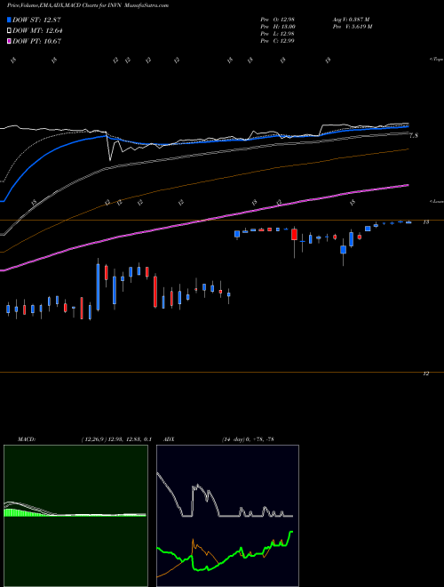
Task: Click the magenta DOW PT legend swatch
Action: tap(9, 41)
